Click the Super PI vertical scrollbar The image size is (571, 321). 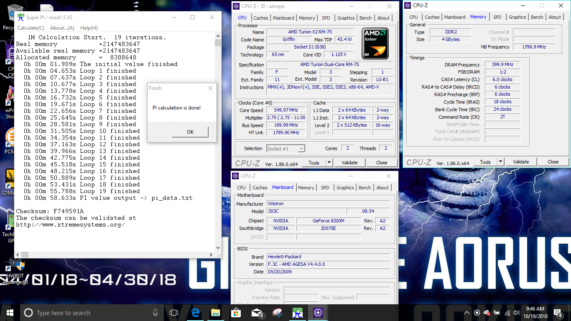coord(218,142)
